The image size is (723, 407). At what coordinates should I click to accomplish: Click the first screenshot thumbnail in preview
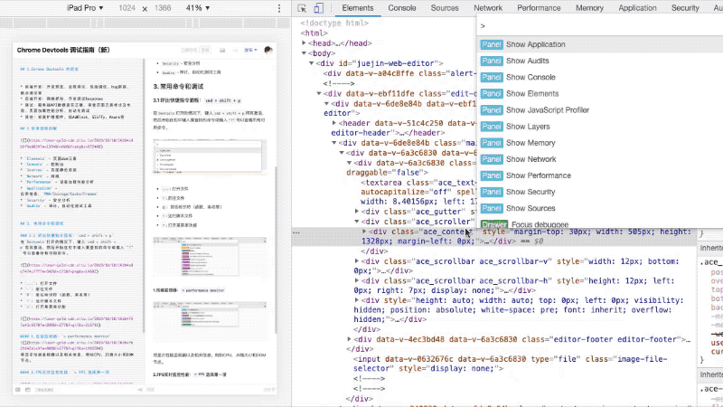(x=210, y=156)
